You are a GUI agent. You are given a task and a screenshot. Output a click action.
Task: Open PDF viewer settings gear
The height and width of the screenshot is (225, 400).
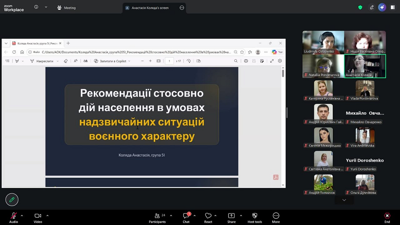(x=280, y=61)
